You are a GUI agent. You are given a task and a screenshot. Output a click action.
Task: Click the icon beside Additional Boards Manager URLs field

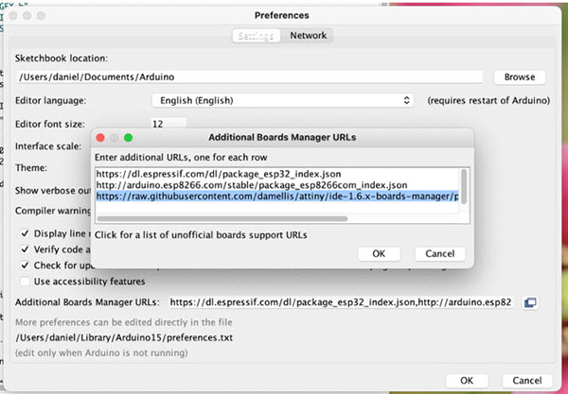tap(531, 302)
